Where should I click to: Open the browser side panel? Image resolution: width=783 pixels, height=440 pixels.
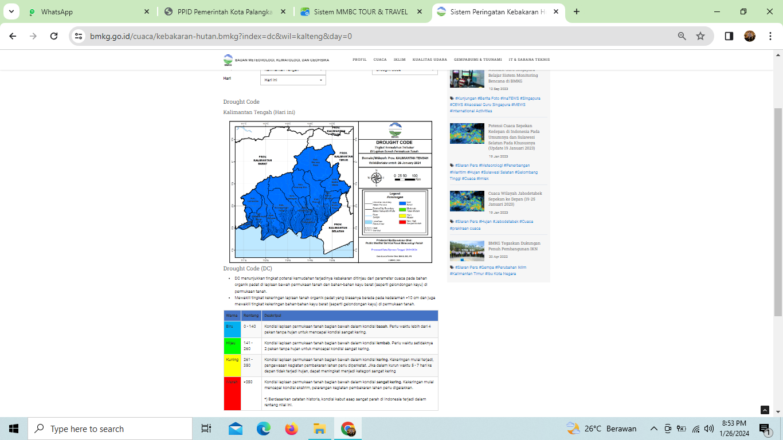(729, 36)
